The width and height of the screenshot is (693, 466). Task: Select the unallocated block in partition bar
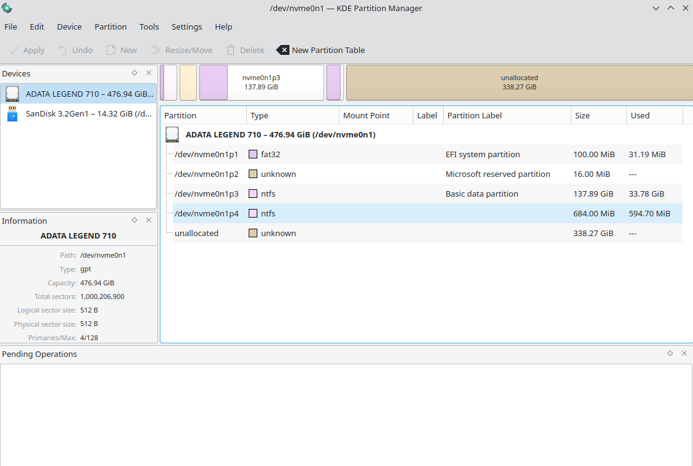click(520, 83)
